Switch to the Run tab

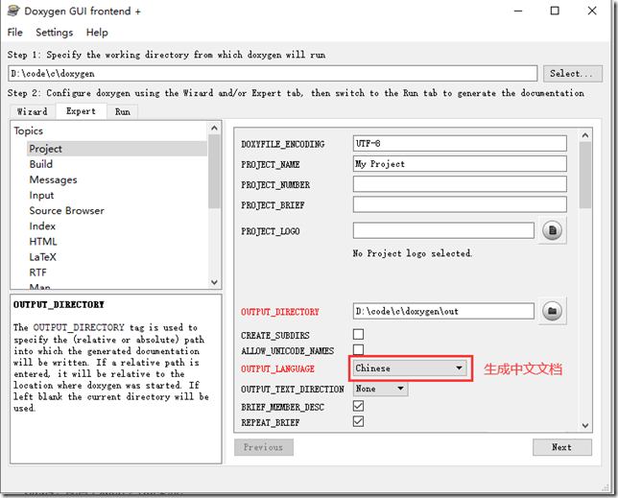click(122, 111)
